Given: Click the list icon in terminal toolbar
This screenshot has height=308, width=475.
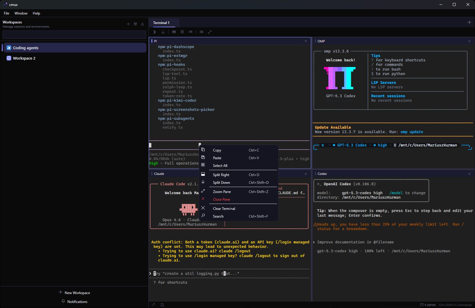Looking at the screenshot, I should [201, 32].
